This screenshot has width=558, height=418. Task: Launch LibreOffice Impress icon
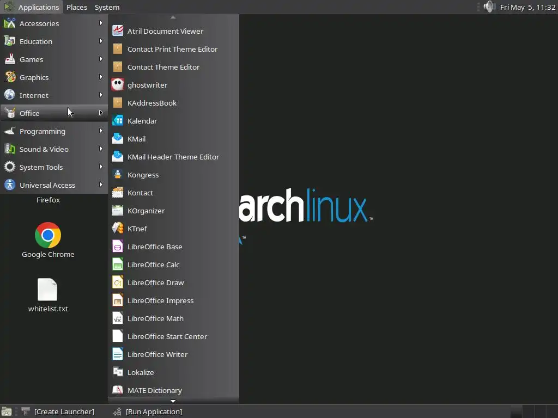[x=118, y=300]
